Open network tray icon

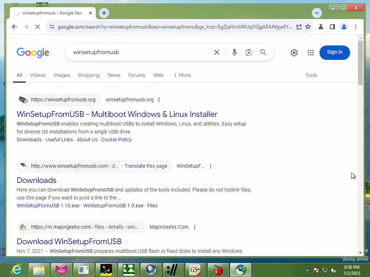pos(325,270)
